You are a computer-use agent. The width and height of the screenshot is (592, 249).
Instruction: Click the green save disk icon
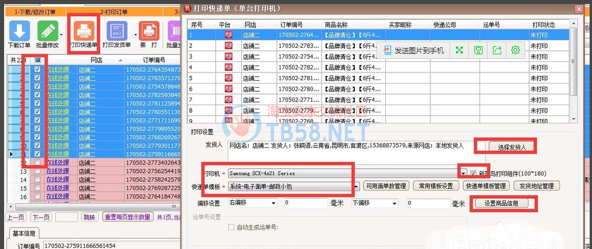pyautogui.click(x=478, y=50)
